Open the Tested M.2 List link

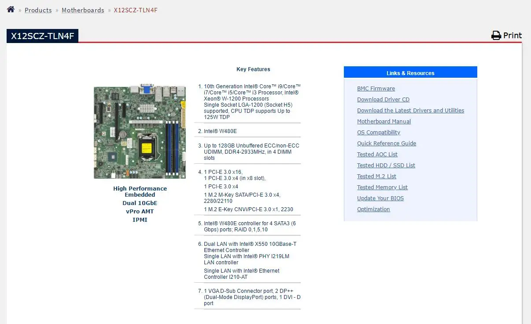tap(376, 176)
